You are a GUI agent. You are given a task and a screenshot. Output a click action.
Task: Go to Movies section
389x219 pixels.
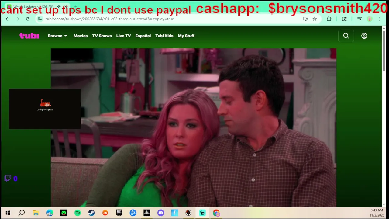point(81,36)
